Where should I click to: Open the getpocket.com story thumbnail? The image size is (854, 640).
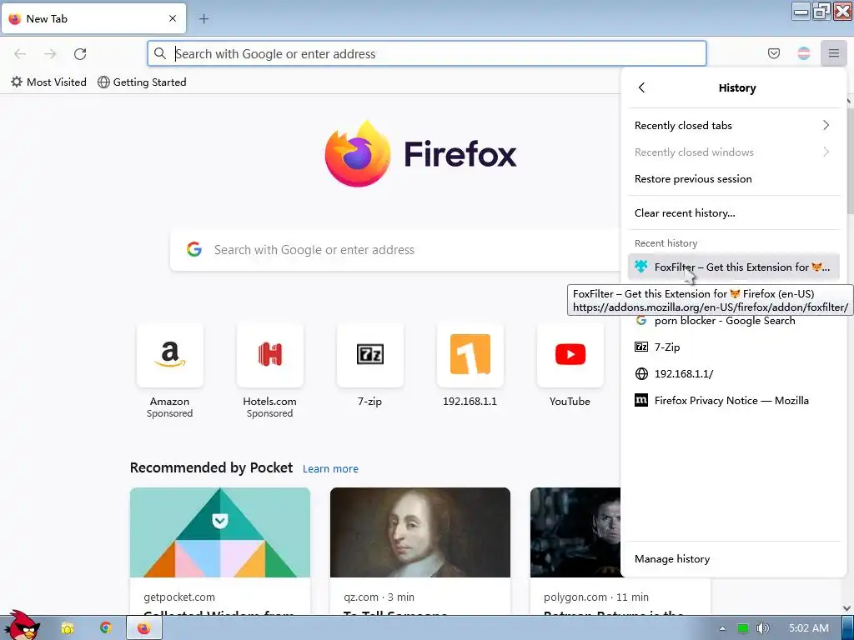click(x=220, y=532)
